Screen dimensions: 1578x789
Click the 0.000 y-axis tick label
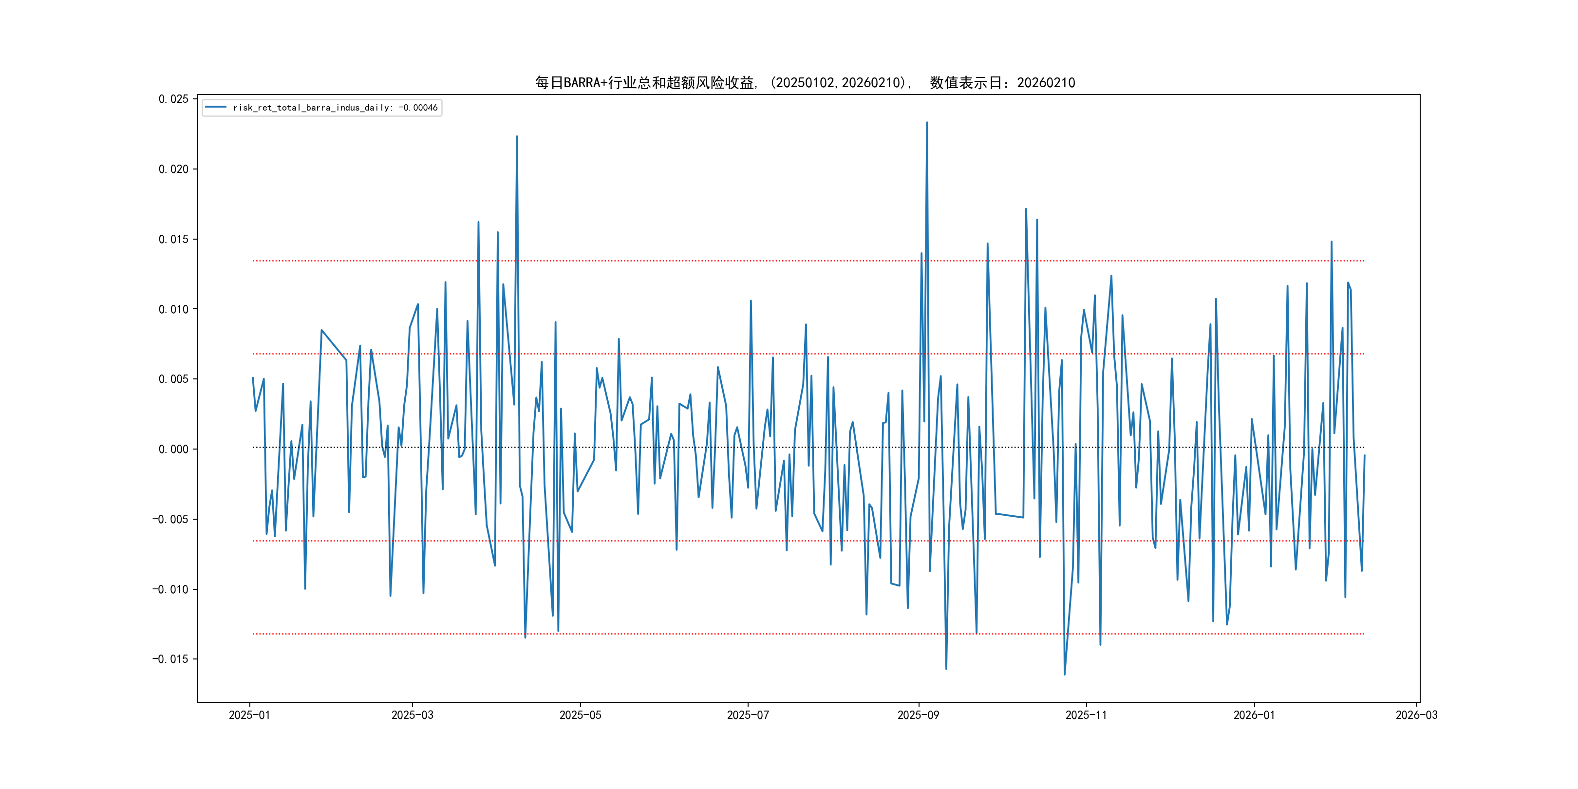pos(173,449)
